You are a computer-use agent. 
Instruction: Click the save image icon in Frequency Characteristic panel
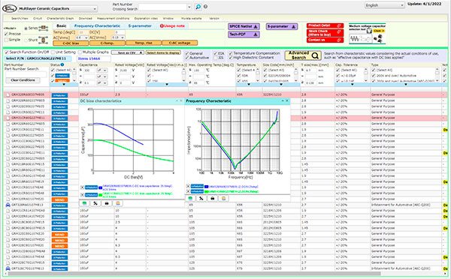tap(224, 198)
